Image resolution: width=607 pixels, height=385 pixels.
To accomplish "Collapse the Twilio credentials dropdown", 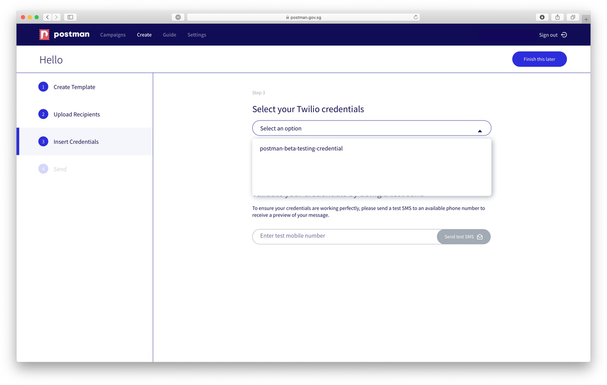I will coord(372,128).
